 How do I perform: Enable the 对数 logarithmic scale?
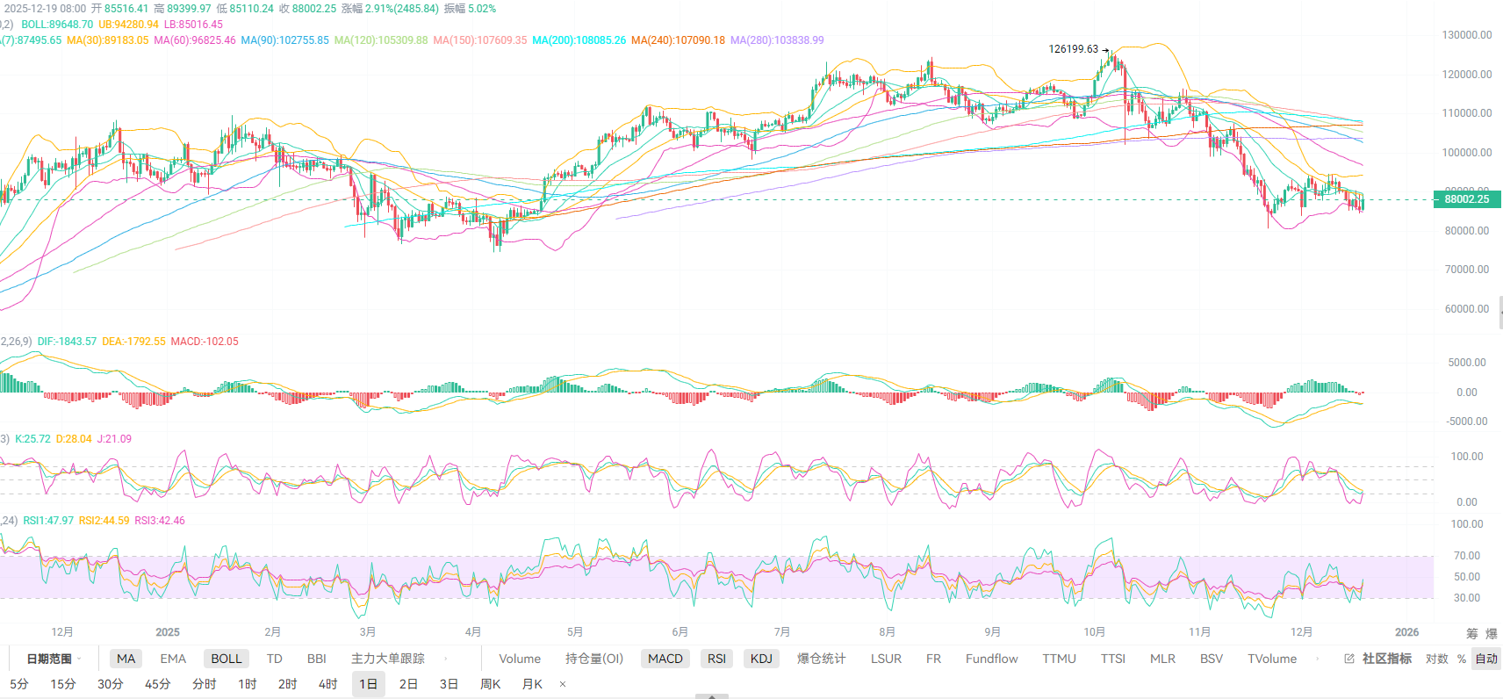point(1436,659)
